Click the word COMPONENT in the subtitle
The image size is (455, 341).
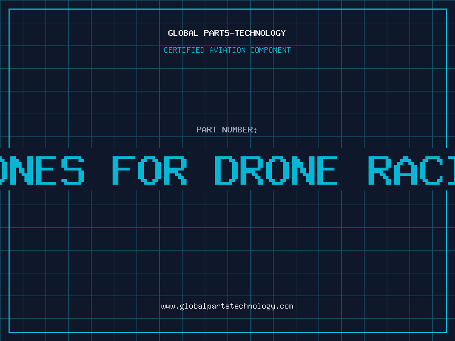click(x=270, y=50)
